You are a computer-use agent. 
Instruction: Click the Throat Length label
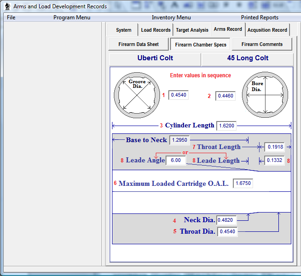tap(219, 147)
